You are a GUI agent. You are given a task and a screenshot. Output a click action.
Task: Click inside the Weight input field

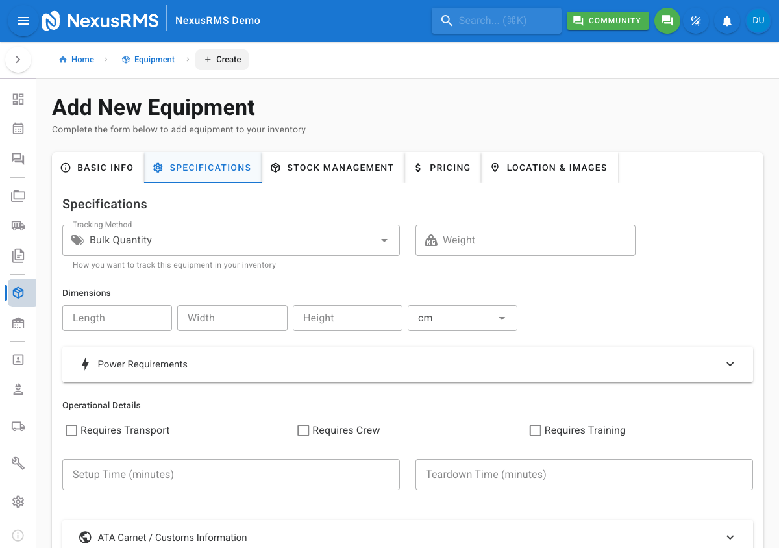[526, 240]
